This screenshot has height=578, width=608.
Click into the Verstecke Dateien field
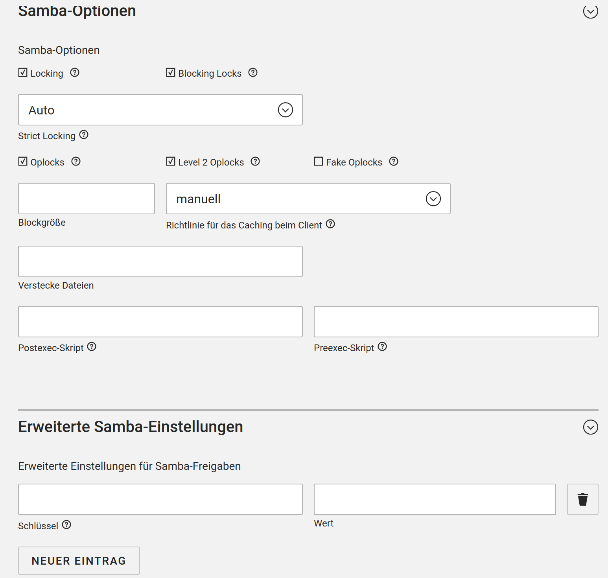[x=160, y=261]
